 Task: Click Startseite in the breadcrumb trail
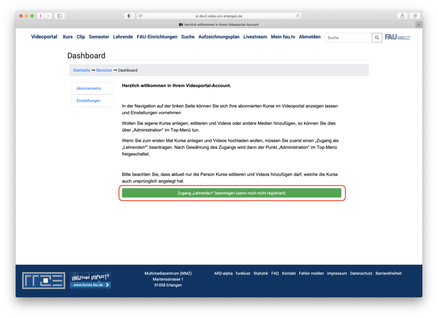click(81, 70)
